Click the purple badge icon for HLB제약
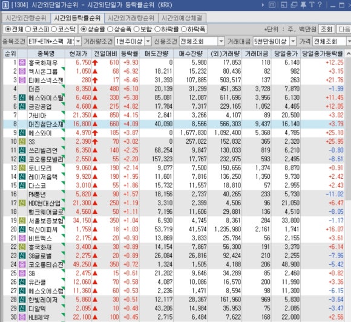351x322 pixels. point(22,317)
